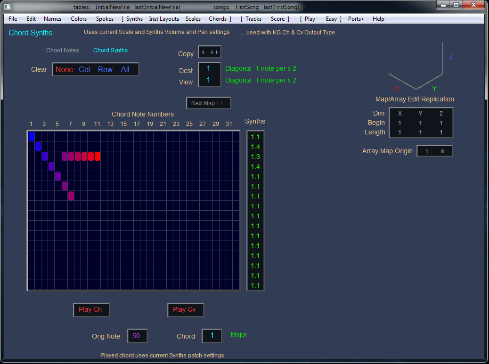Image resolution: width=489 pixels, height=364 pixels.
Task: Click the purple cell in grid row four
Action: click(51, 166)
